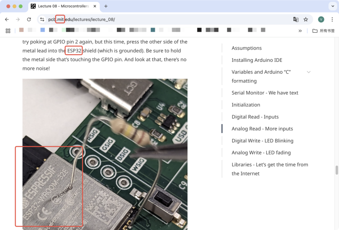Click the blue bookmark favicon in bookmarks bar
This screenshot has width=339, height=230.
43,30
